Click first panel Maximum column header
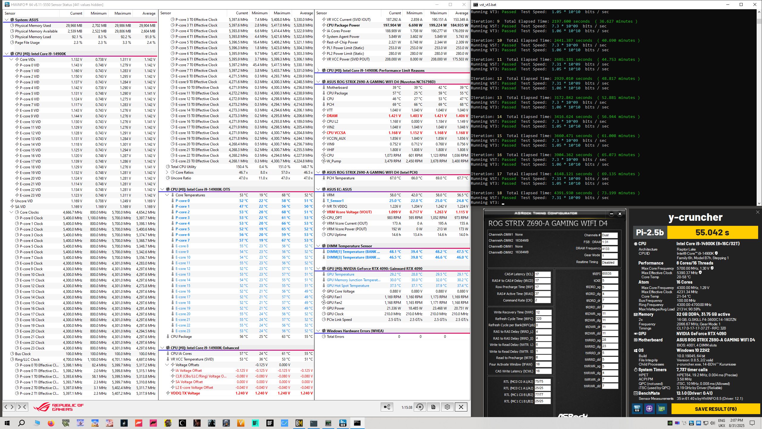 click(120, 13)
